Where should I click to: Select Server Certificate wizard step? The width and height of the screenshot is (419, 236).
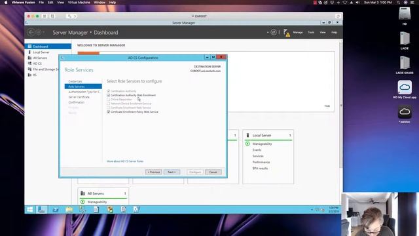[x=79, y=97]
